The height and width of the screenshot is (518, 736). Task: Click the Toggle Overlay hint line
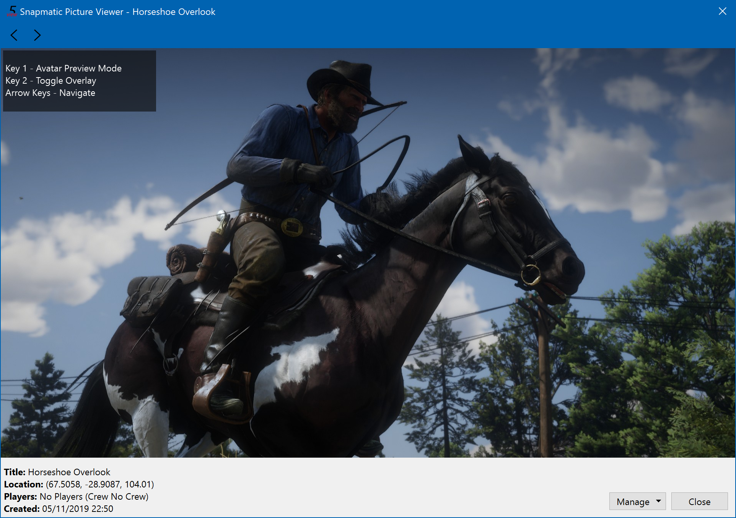(x=51, y=81)
